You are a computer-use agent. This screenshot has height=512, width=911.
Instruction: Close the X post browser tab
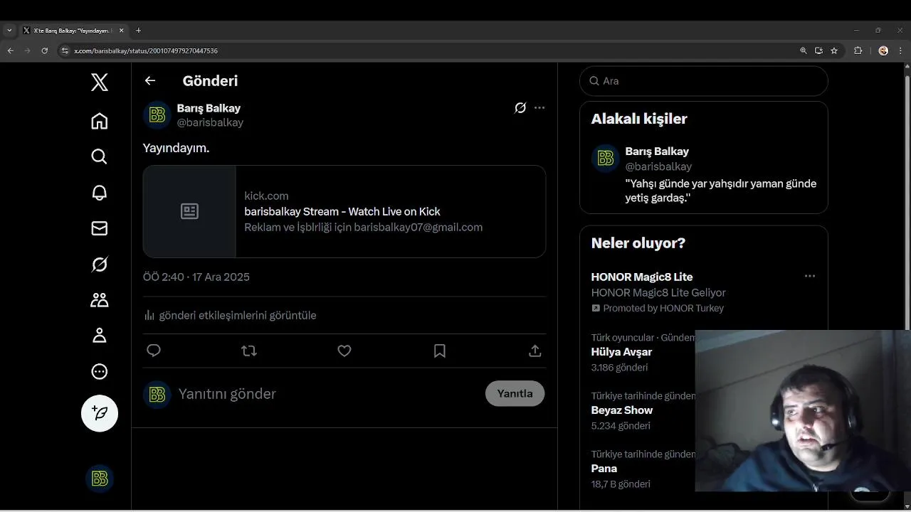tap(121, 31)
